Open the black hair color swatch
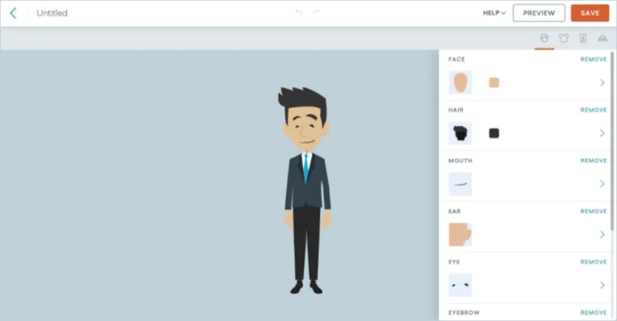The width and height of the screenshot is (617, 321). tap(494, 133)
